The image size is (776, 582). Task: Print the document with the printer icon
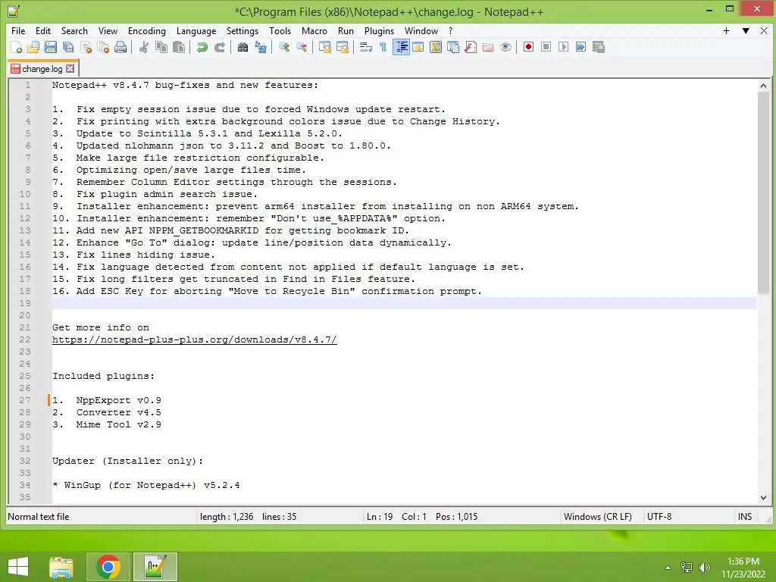pos(120,47)
